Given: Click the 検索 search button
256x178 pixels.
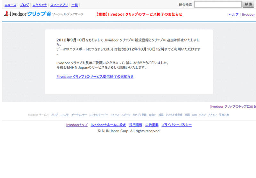Looking at the screenshot, I should pos(248,4).
